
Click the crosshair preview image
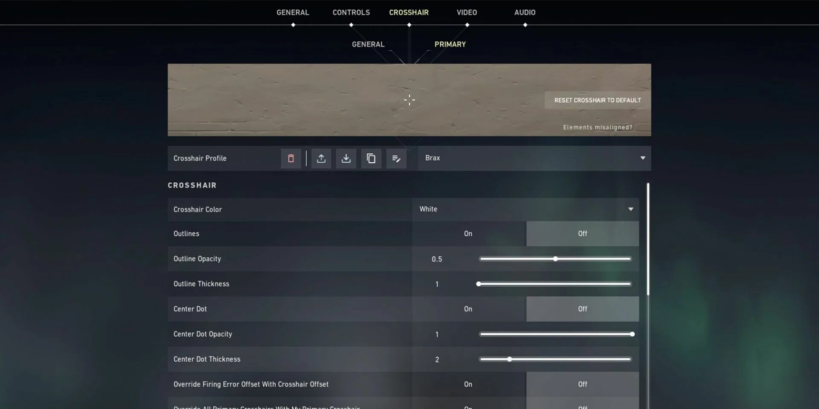tap(409, 100)
